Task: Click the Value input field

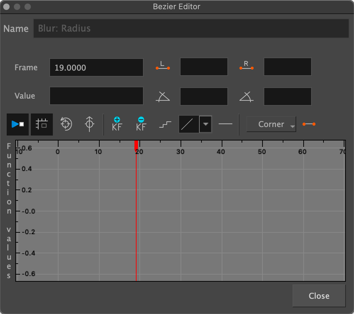Action: coord(96,96)
